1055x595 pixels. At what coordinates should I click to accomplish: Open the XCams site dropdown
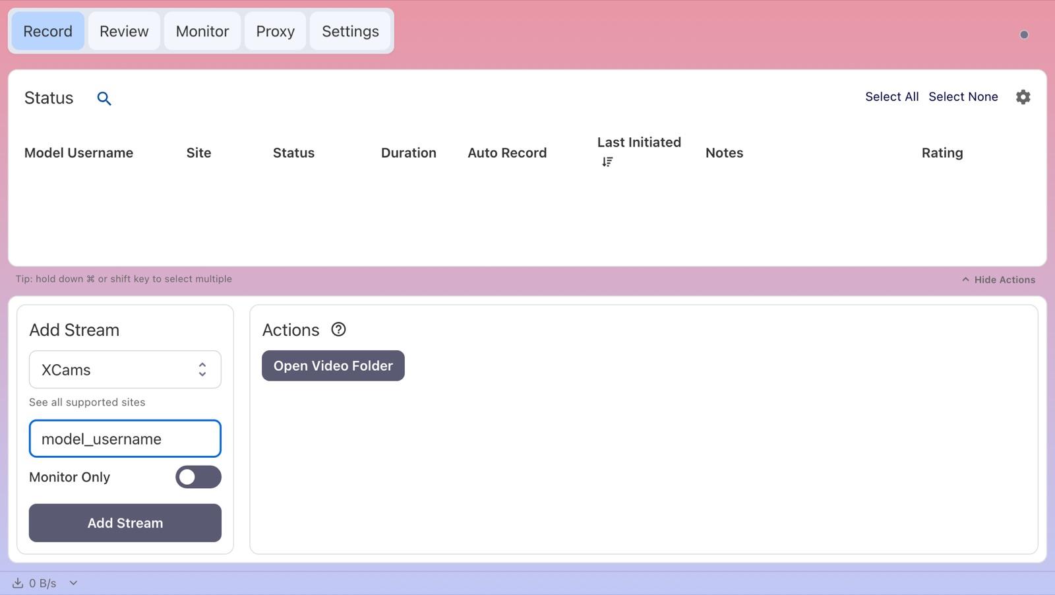125,369
